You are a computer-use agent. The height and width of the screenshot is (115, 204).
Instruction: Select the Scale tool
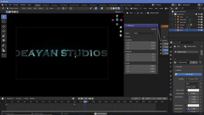4,36
